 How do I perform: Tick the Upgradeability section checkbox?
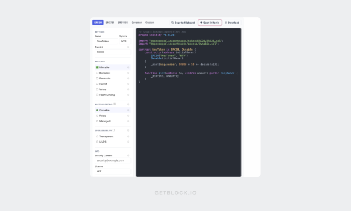[x=114, y=130]
